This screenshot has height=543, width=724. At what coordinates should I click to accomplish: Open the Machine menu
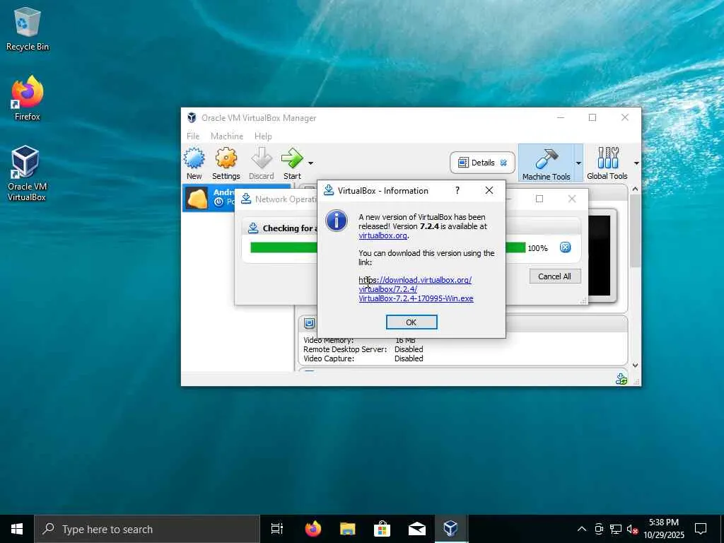tap(227, 136)
